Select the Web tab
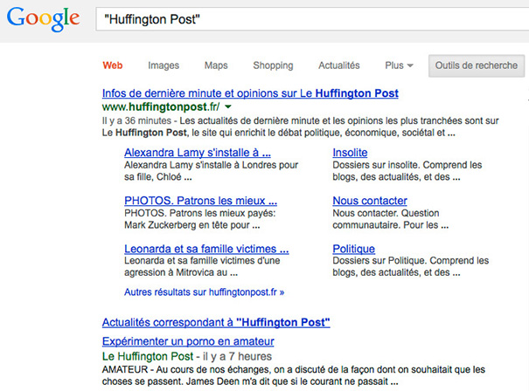The image size is (529, 391). pos(113,65)
